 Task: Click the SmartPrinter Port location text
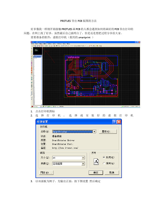click(x=63, y=144)
